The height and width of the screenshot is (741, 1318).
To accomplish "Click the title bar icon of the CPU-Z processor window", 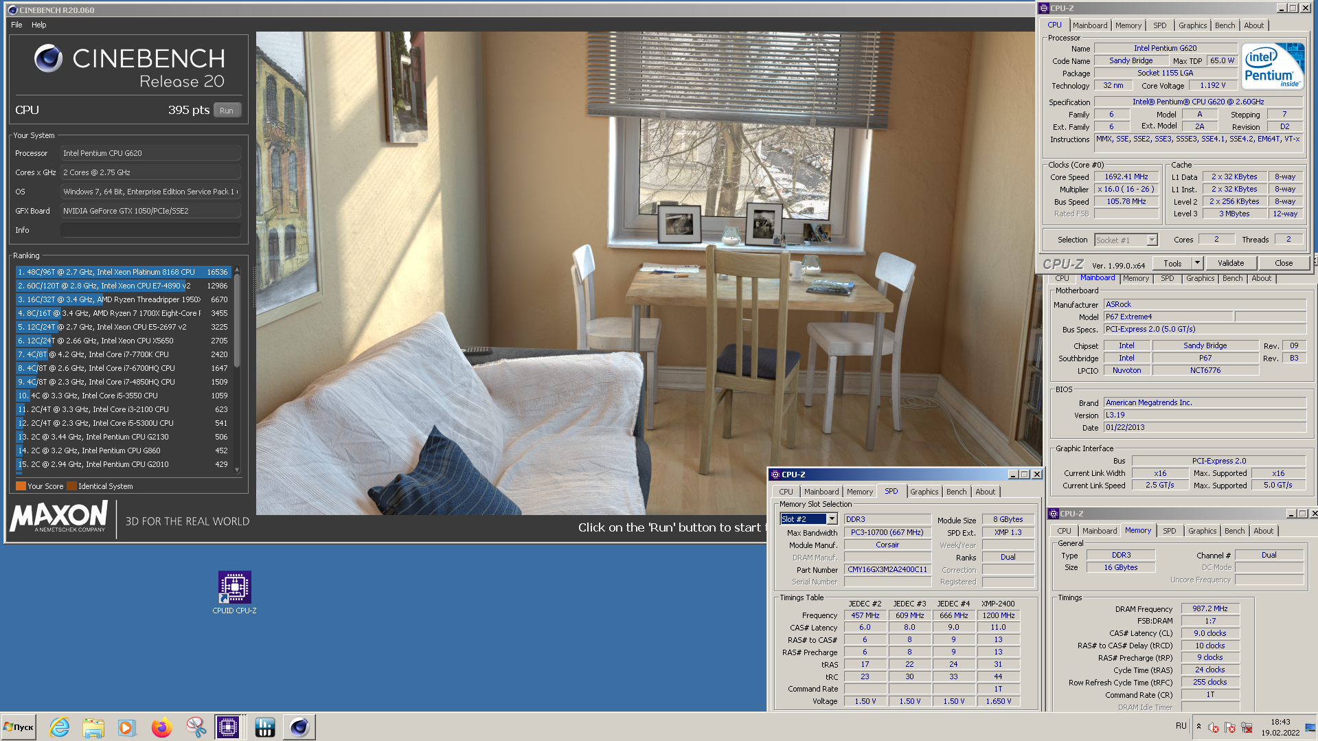I will [x=1045, y=8].
